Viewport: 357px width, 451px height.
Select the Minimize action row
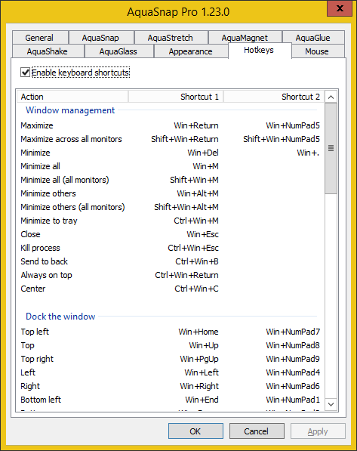[x=171, y=153]
